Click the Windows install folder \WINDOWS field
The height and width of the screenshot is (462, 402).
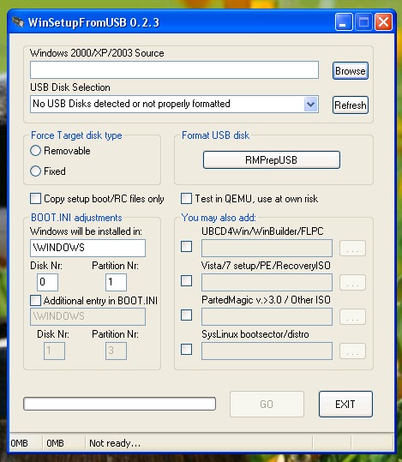[87, 248]
